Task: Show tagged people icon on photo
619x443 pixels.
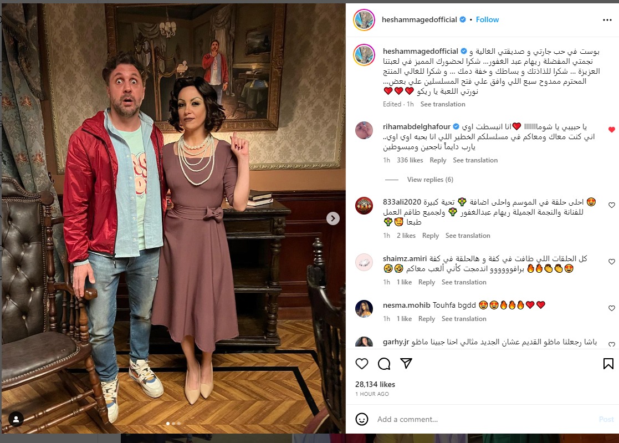Action: tap(16, 419)
